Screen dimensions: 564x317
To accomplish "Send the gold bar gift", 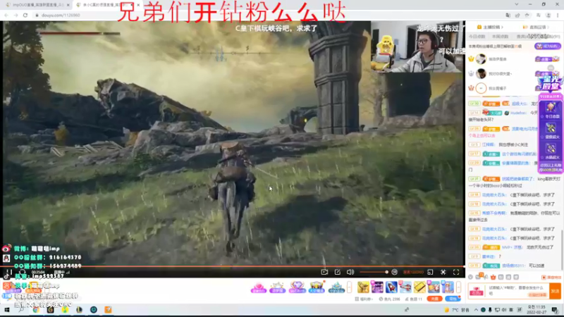I will point(419,287).
